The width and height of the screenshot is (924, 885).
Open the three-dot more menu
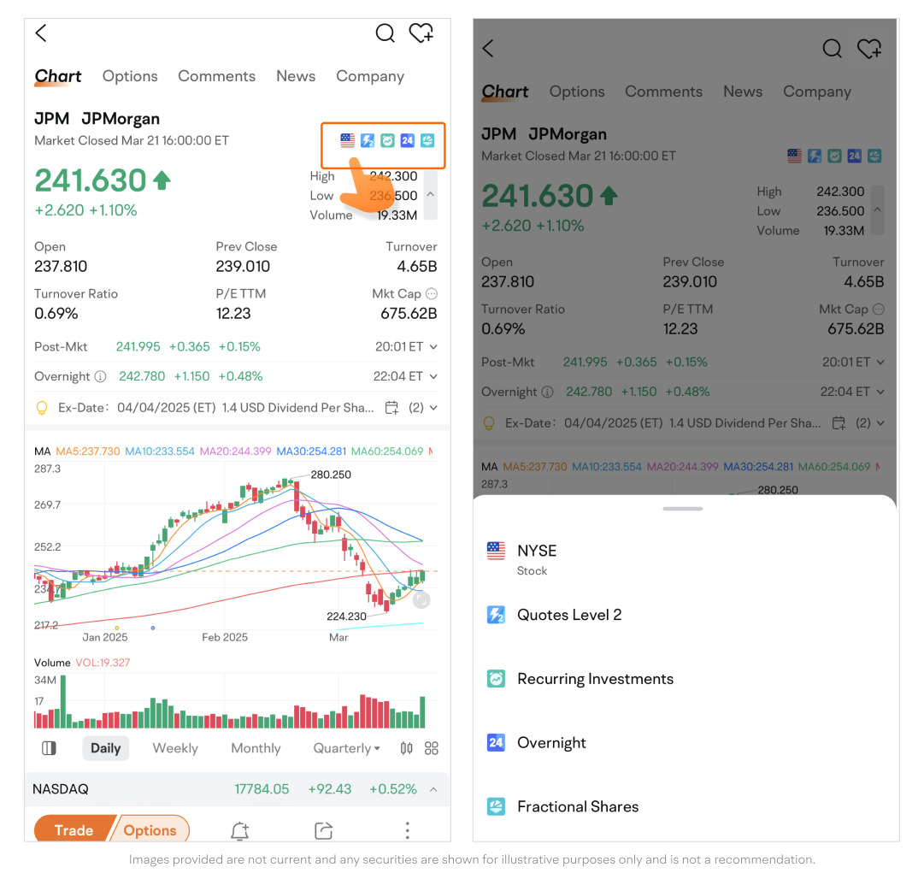(x=408, y=830)
